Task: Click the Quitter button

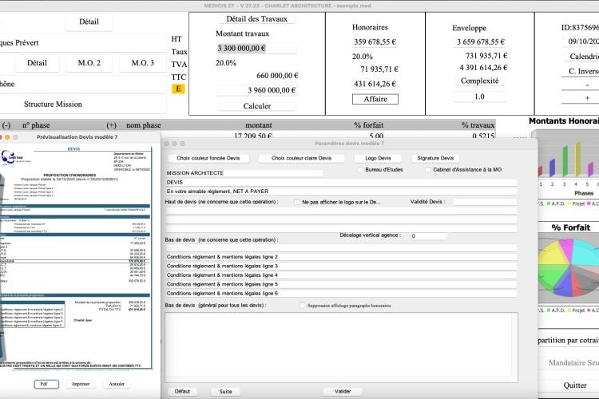Action: [x=575, y=385]
